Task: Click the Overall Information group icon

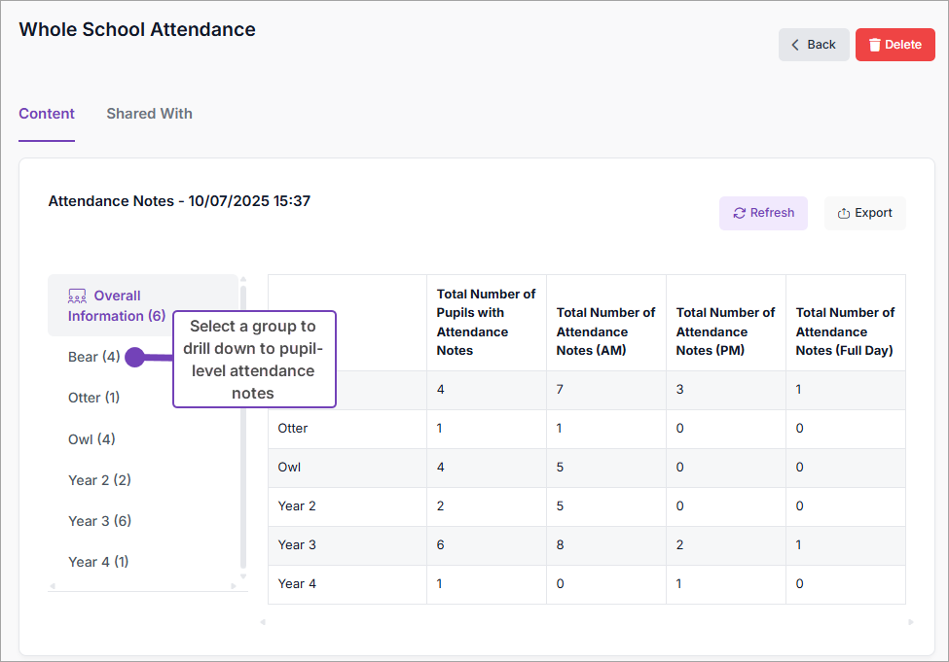Action: point(77,296)
